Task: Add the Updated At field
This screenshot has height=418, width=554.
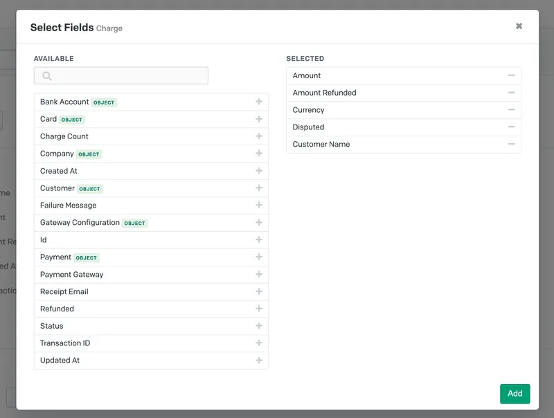Action: [259, 360]
